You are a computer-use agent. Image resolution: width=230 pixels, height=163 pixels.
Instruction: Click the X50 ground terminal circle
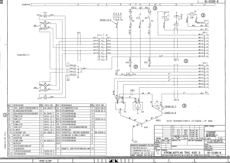[133, 141]
